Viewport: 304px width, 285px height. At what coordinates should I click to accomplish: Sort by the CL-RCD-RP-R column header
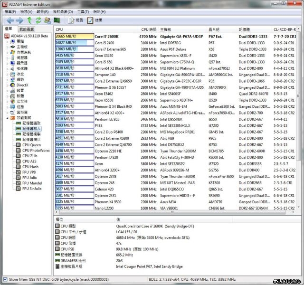pos(285,29)
